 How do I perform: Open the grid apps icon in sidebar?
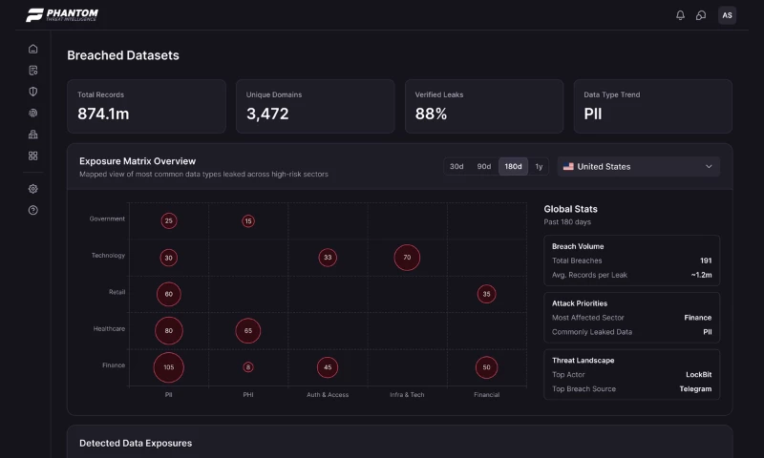point(33,156)
